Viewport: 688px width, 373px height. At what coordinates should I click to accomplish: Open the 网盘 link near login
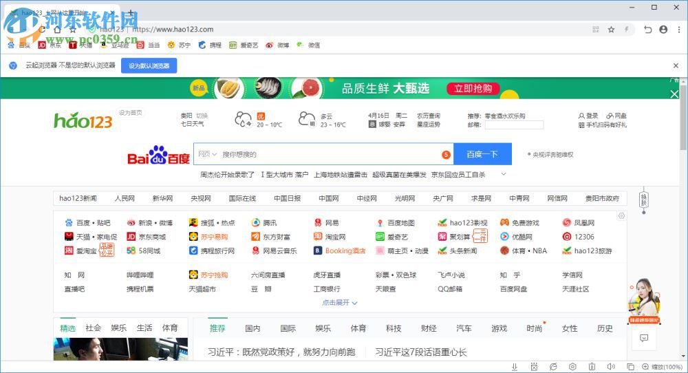616,116
